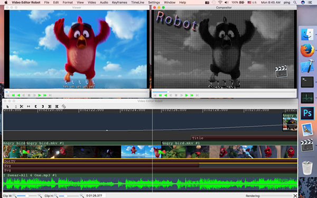Open Finder from the Dock
The width and height of the screenshot is (317, 198).
tap(307, 34)
